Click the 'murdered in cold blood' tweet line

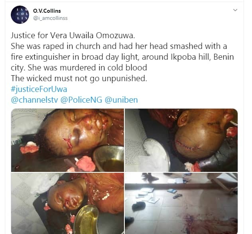click(103, 68)
